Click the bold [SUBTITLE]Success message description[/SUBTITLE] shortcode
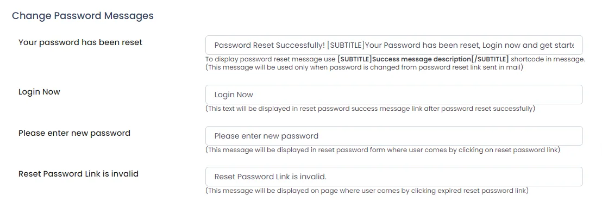 [x=423, y=60]
